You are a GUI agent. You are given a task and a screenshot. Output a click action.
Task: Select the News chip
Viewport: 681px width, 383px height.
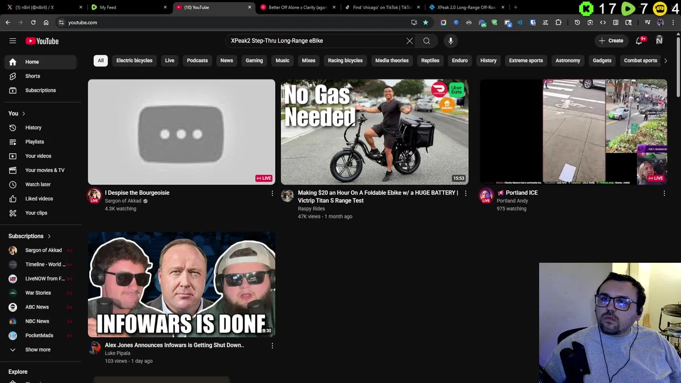click(x=227, y=61)
